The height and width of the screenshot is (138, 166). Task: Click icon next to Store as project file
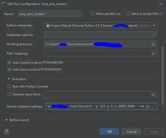coord(161,14)
